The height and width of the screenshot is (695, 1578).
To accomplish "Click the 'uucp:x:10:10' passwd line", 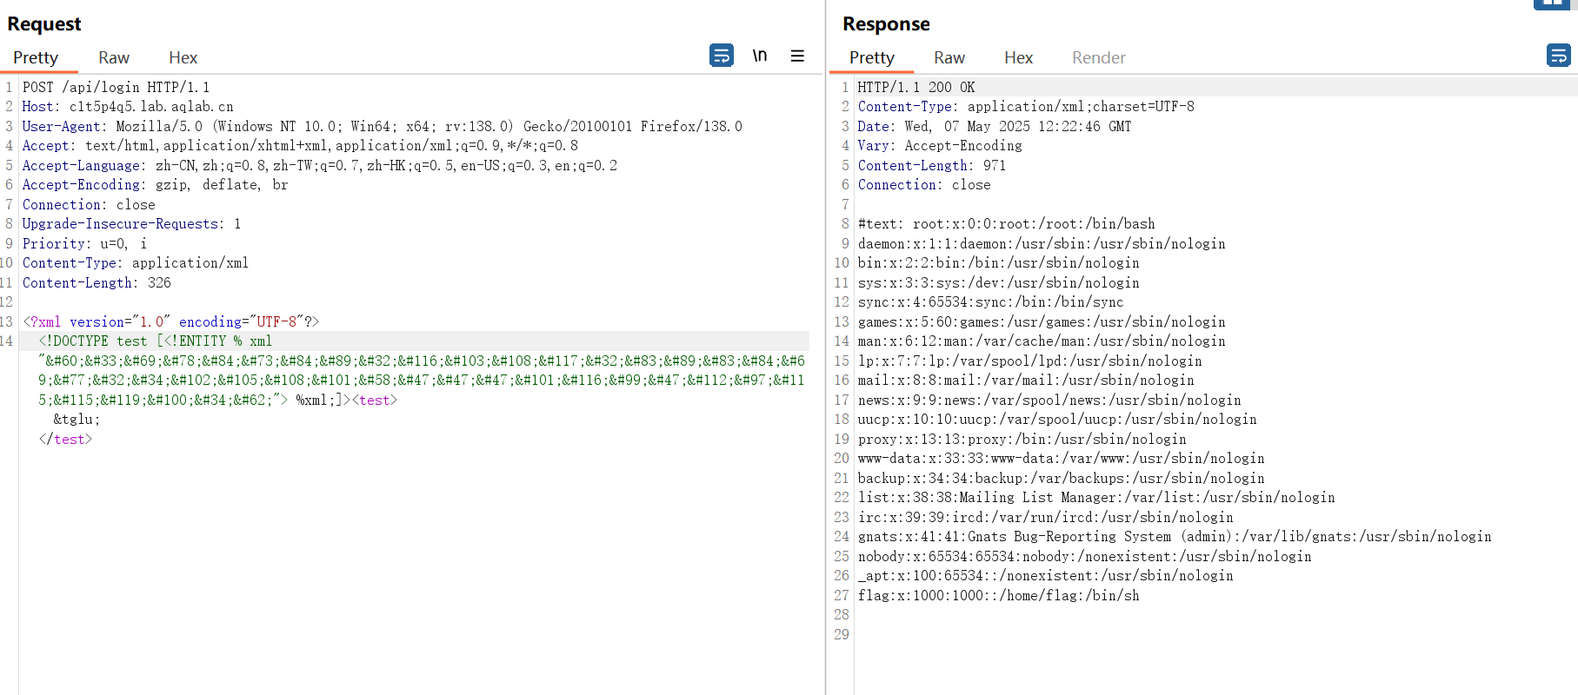I will [x=1057, y=420].
